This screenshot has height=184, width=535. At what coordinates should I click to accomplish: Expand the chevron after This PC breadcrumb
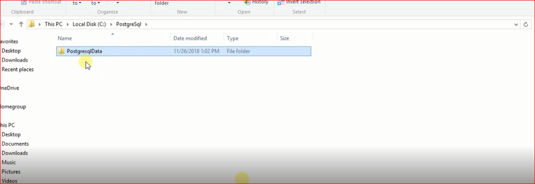pyautogui.click(x=67, y=24)
